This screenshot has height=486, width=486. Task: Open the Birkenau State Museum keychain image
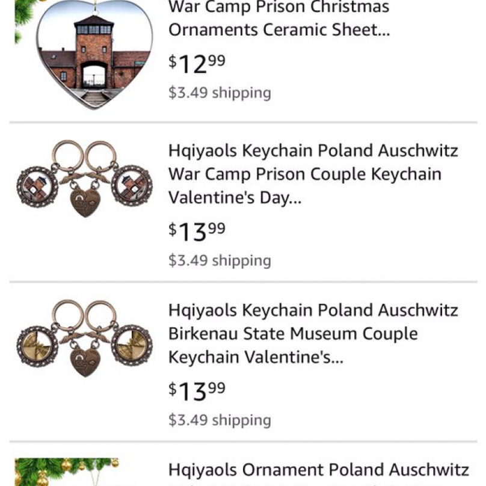[84, 338]
